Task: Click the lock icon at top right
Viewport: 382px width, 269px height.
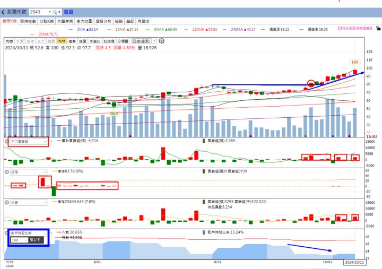Action: pyautogui.click(x=378, y=28)
